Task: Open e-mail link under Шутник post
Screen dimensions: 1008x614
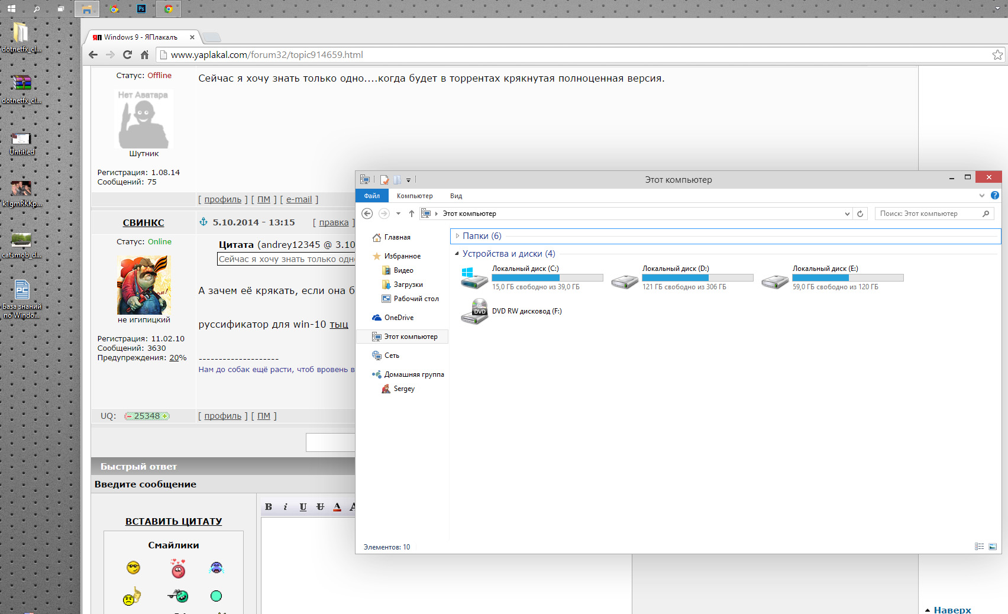Action: 299,199
